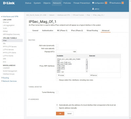Viewport: 131px width, 119px height.
Task: Click the Remove button
Action: [93, 75]
